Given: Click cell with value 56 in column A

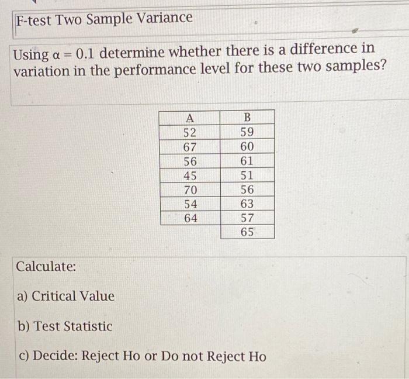Looking at the screenshot, I should coord(190,161).
